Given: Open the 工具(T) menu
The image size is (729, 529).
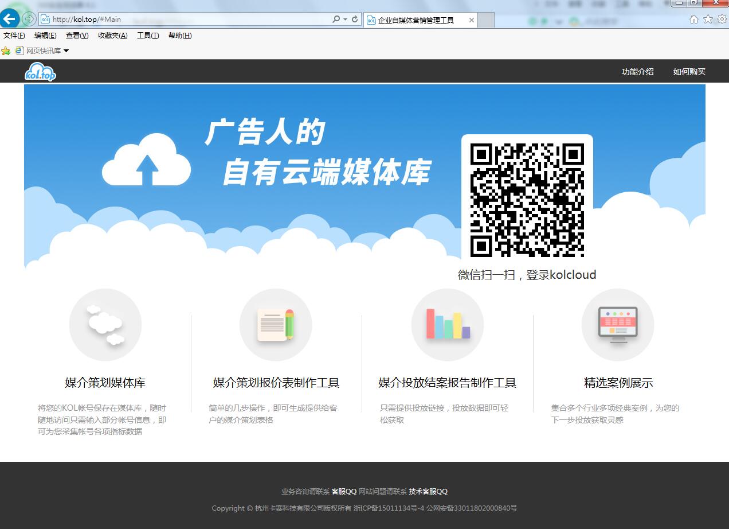Looking at the screenshot, I should (x=148, y=36).
